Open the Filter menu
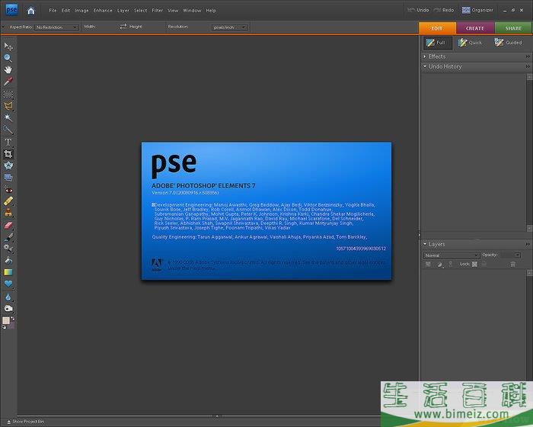This screenshot has height=427, width=533. click(158, 11)
